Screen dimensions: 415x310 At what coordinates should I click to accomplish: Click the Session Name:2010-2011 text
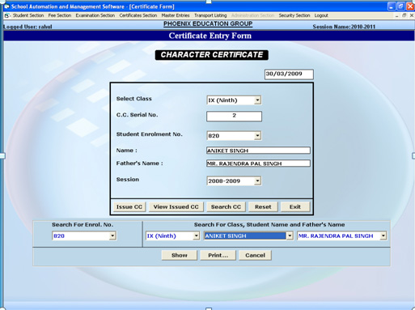coord(344,27)
